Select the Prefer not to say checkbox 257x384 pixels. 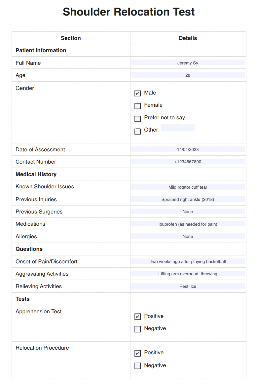pos(138,119)
